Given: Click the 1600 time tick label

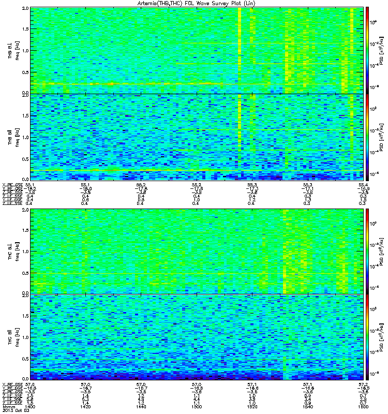Looking at the screenshot, I should tap(363, 407).
